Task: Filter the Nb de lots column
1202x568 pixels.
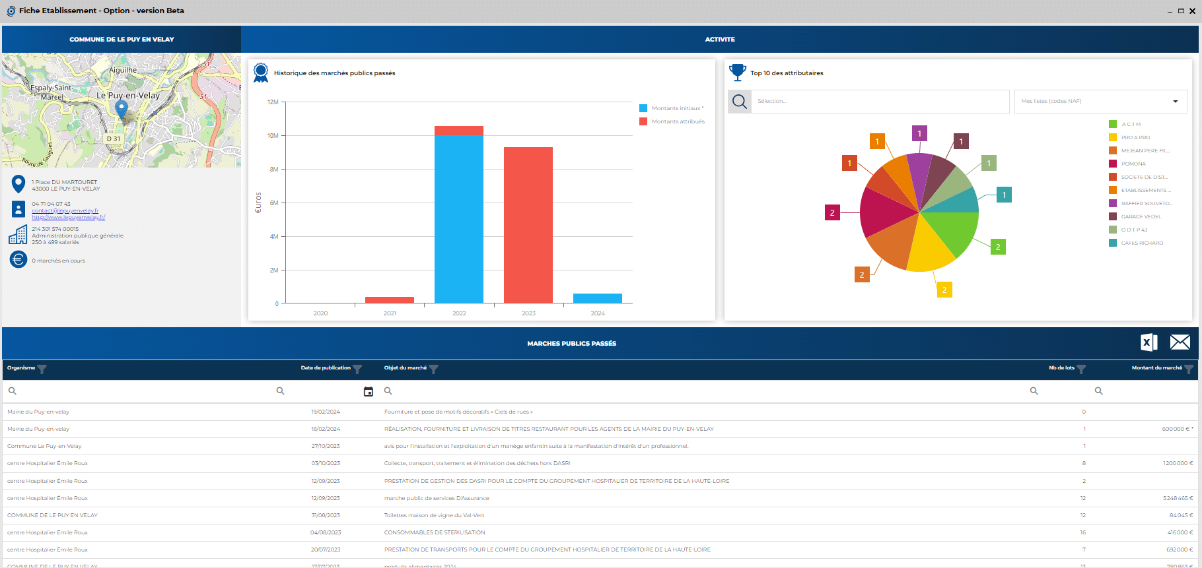Action: [1081, 369]
